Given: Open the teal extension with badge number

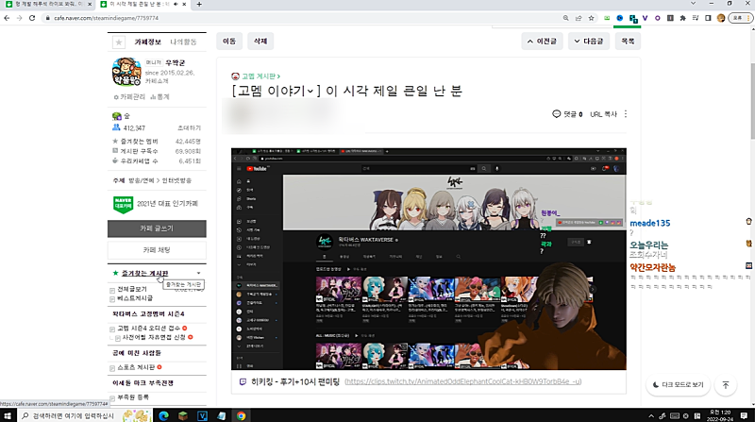Looking at the screenshot, I should click(632, 18).
